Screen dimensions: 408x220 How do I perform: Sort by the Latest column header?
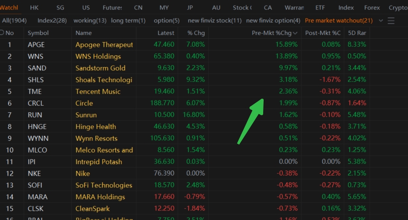pos(166,33)
